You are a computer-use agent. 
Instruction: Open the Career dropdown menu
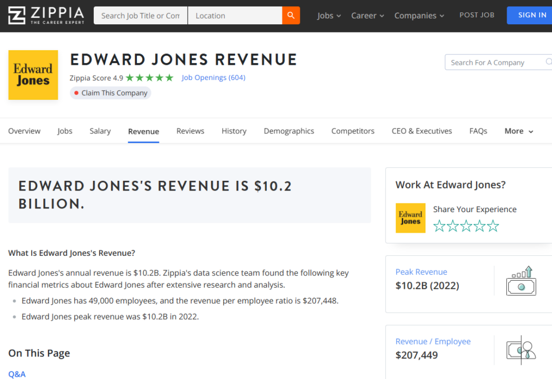click(367, 16)
